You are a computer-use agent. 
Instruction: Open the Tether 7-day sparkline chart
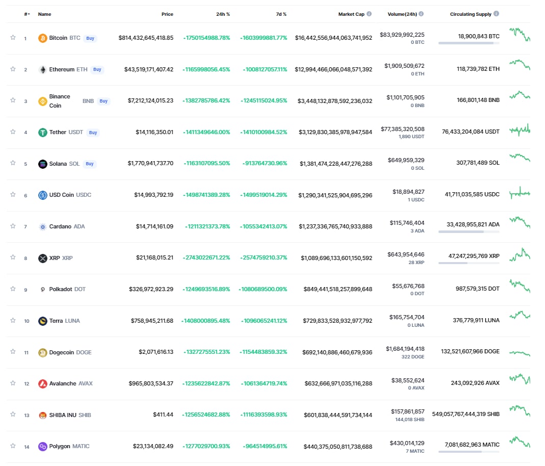(520, 131)
